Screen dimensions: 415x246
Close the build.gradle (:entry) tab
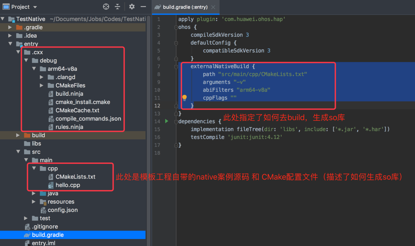pos(213,7)
